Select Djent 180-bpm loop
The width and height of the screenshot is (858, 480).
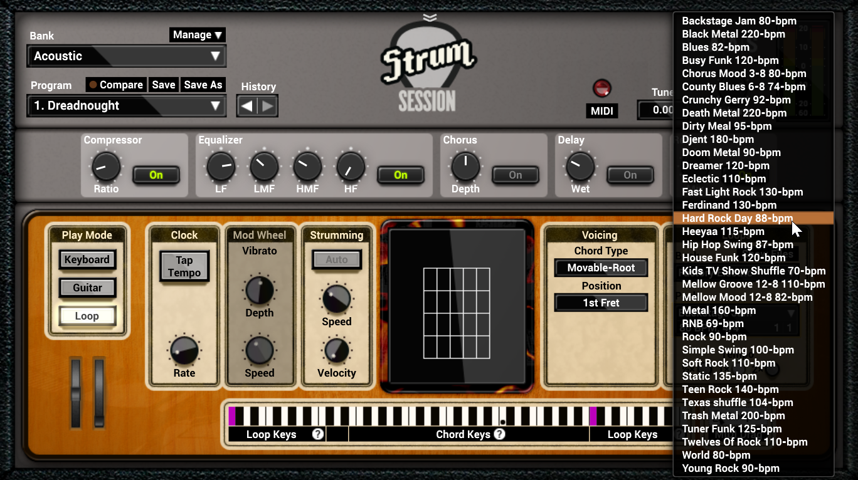[753, 139]
